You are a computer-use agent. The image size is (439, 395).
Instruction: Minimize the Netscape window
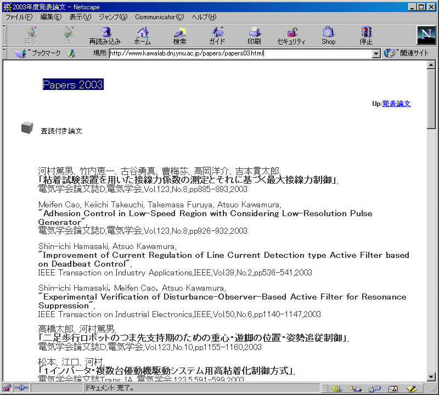coord(413,7)
